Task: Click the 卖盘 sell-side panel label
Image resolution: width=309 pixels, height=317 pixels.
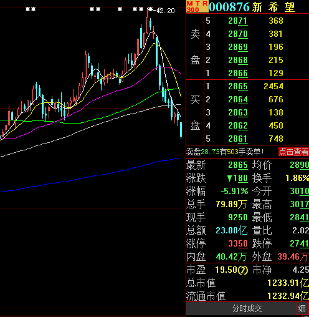Action: pos(196,47)
